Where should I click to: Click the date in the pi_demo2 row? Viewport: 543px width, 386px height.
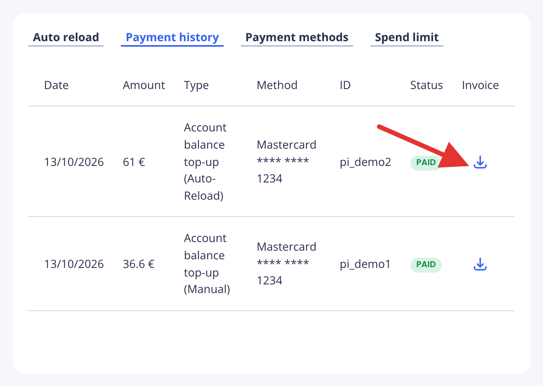(74, 162)
